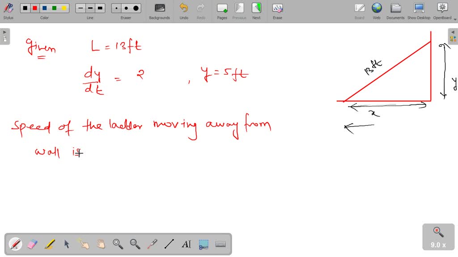Expand the right side panel
This screenshot has width=458, height=257.
[x=453, y=37]
